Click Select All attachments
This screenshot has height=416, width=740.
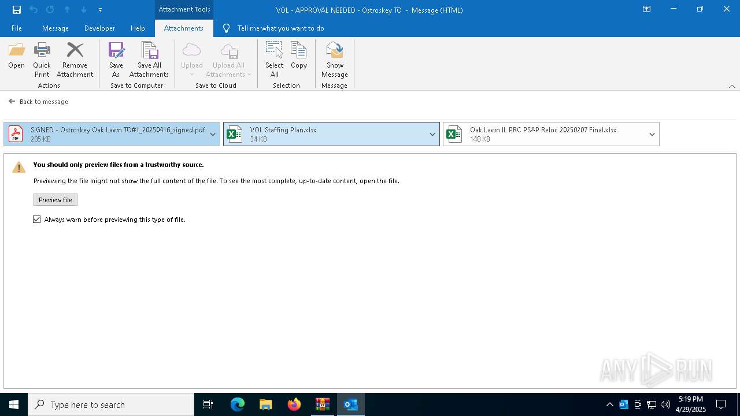[275, 60]
